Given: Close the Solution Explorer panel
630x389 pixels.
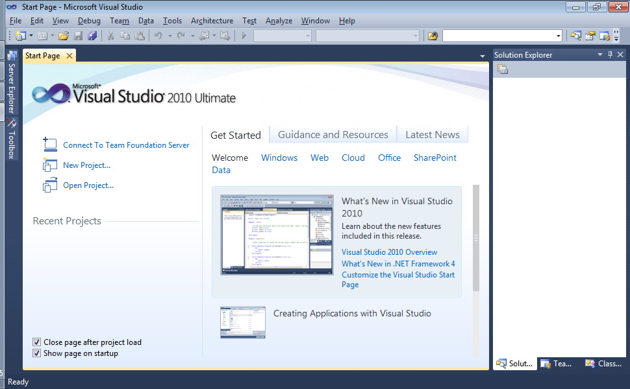Looking at the screenshot, I should (620, 54).
